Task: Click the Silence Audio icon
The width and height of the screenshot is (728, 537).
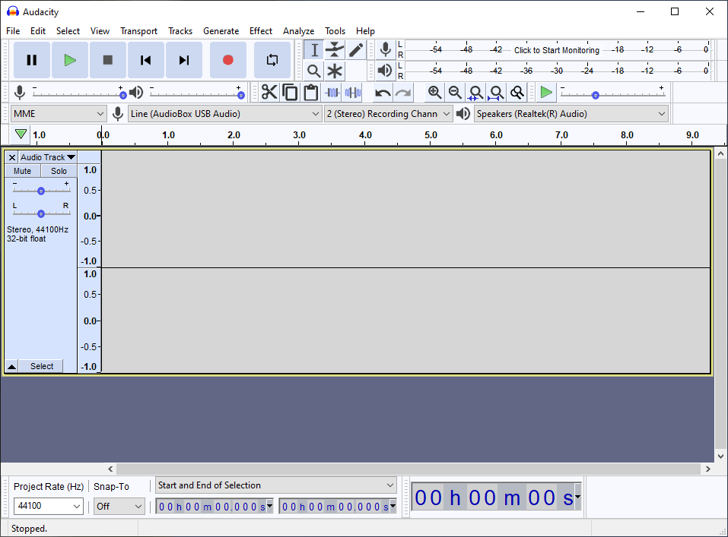Action: (353, 93)
